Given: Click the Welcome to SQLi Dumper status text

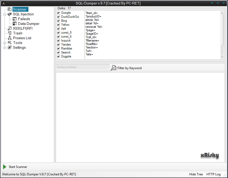Looking at the screenshot, I should [x=39, y=174].
